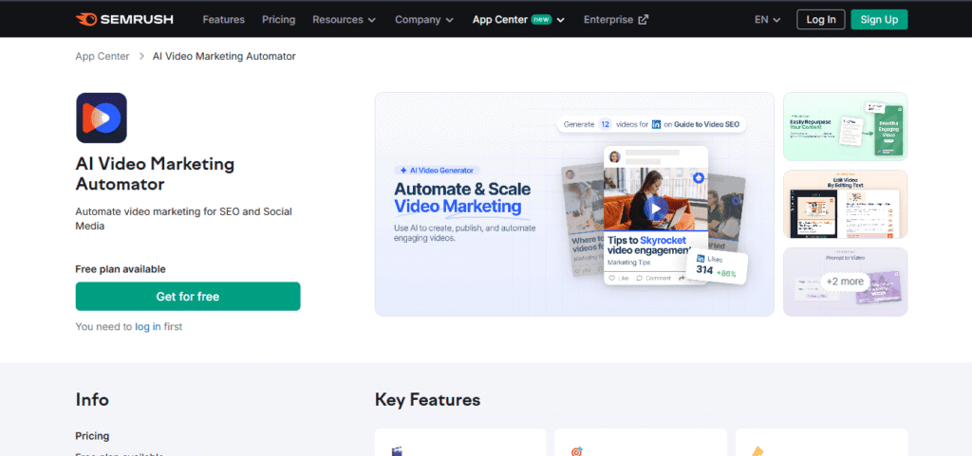Image resolution: width=972 pixels, height=456 pixels.
Task: Click the Get for free button
Action: [x=188, y=297]
